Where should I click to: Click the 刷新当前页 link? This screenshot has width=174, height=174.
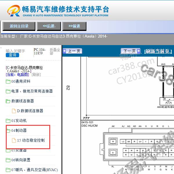tap(158, 51)
